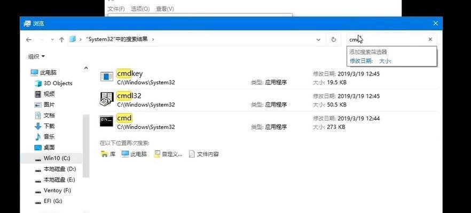Open 图片 folder in sidebar
471x213 pixels.
point(45,104)
